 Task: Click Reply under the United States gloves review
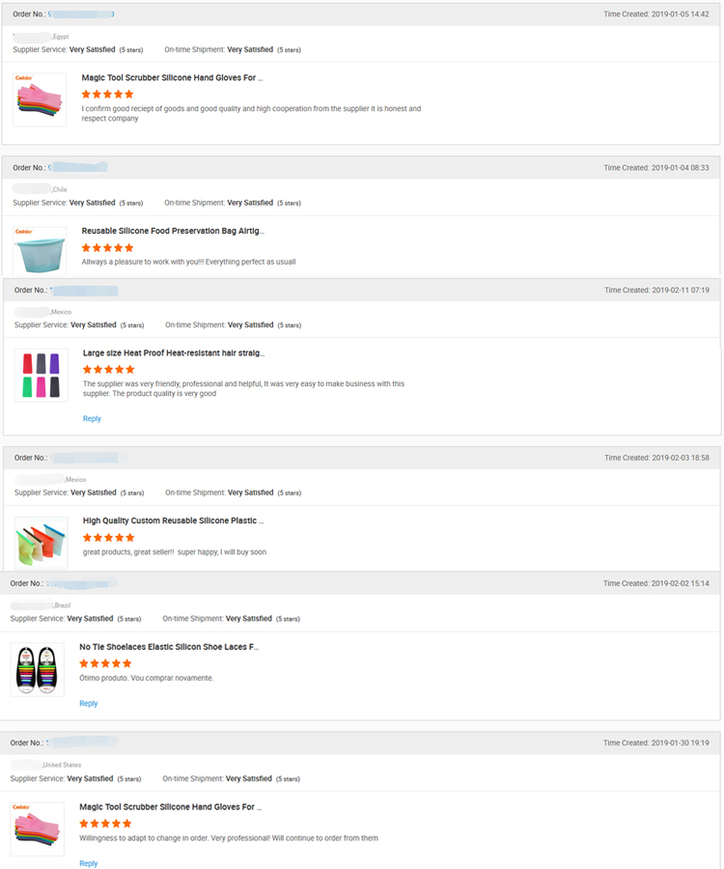pos(88,863)
